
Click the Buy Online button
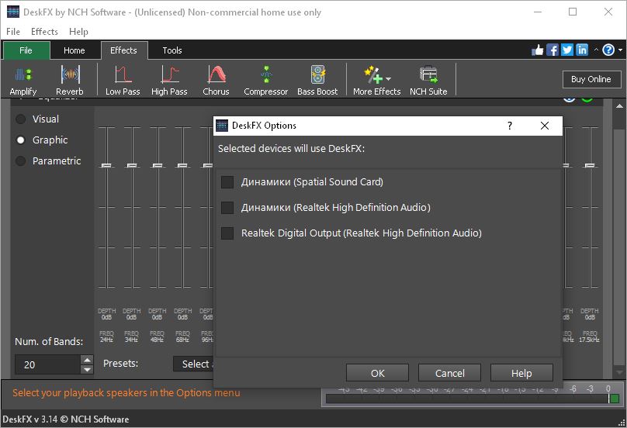click(x=591, y=79)
